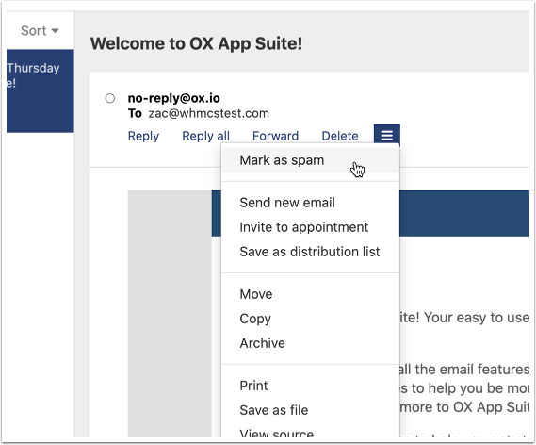Click sender no-reply@ox.io
The image size is (536, 445).
173,98
